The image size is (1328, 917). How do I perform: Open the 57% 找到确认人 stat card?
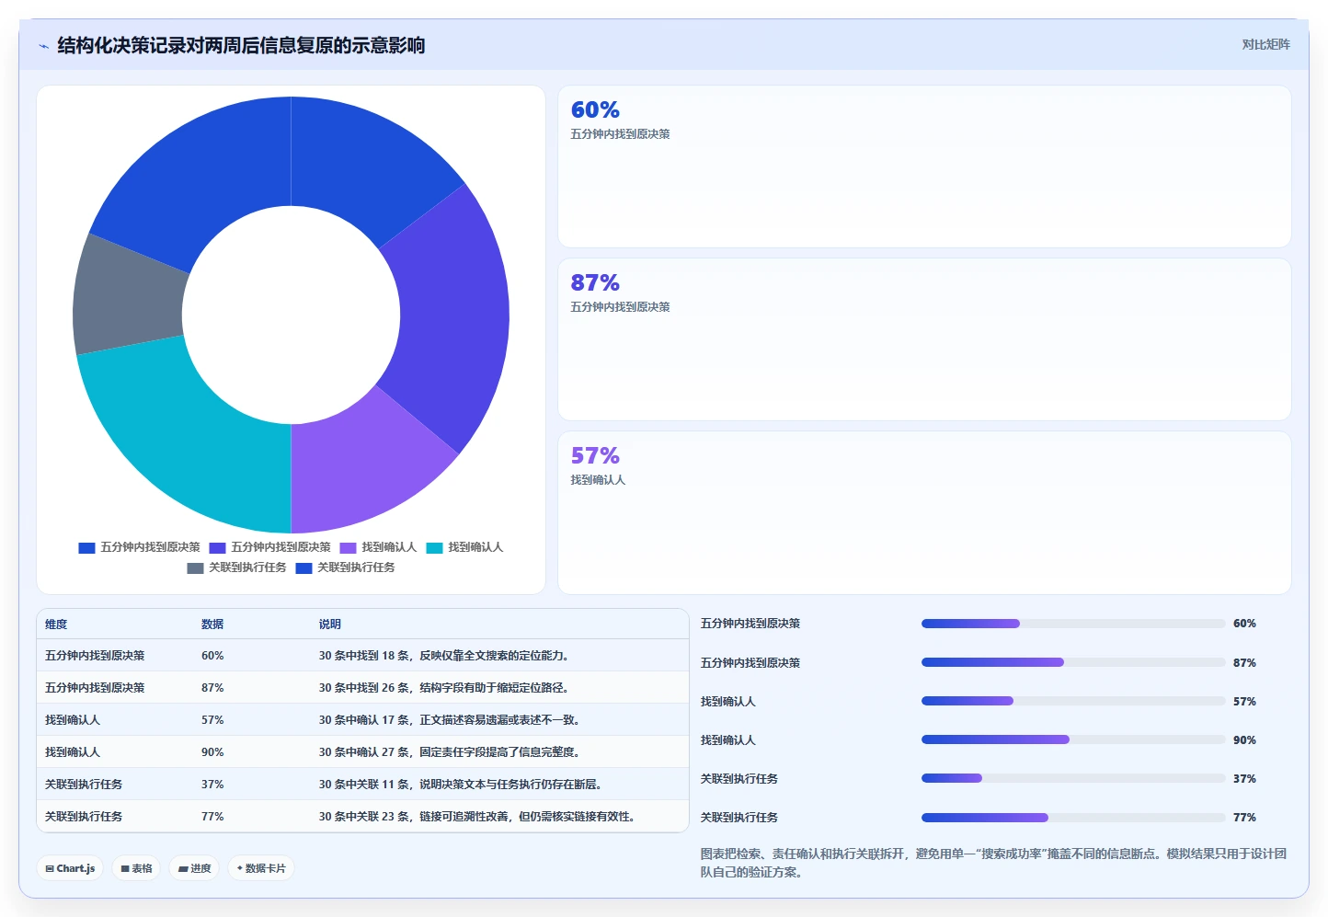(x=924, y=512)
